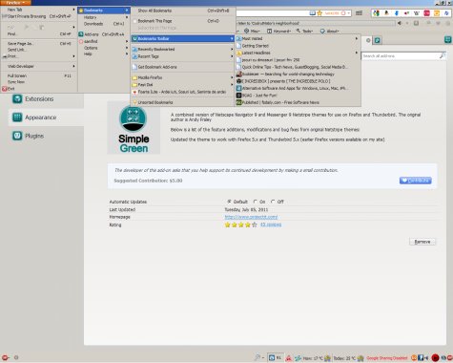
Task: Expand the Mozilla Firefox bookmark folder
Action: click(183, 77)
